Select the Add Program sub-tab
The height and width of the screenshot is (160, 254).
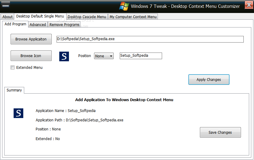pos(15,24)
